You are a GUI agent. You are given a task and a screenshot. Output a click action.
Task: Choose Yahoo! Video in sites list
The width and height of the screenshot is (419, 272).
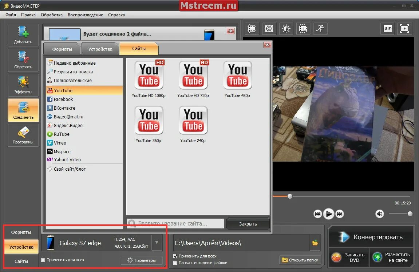(x=84, y=159)
